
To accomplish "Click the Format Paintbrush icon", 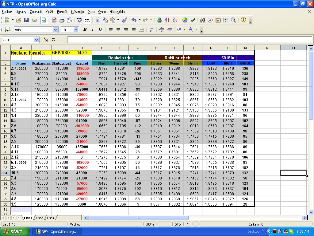I will [124, 20].
